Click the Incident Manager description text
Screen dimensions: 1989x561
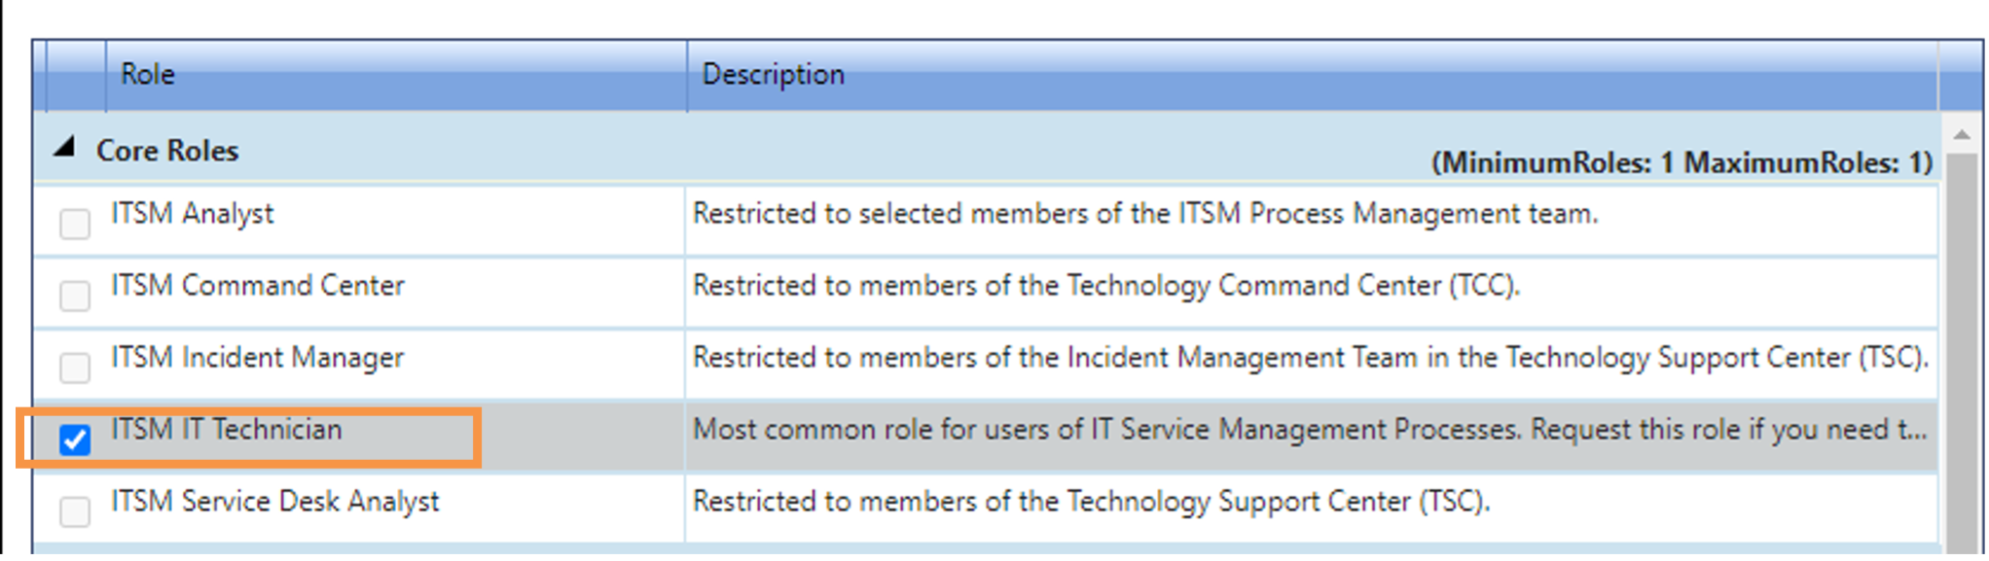tap(1310, 358)
